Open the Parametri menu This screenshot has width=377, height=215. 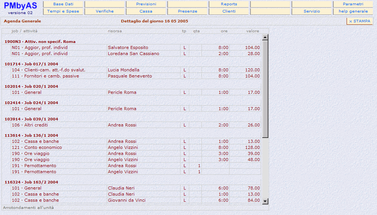(353, 4)
